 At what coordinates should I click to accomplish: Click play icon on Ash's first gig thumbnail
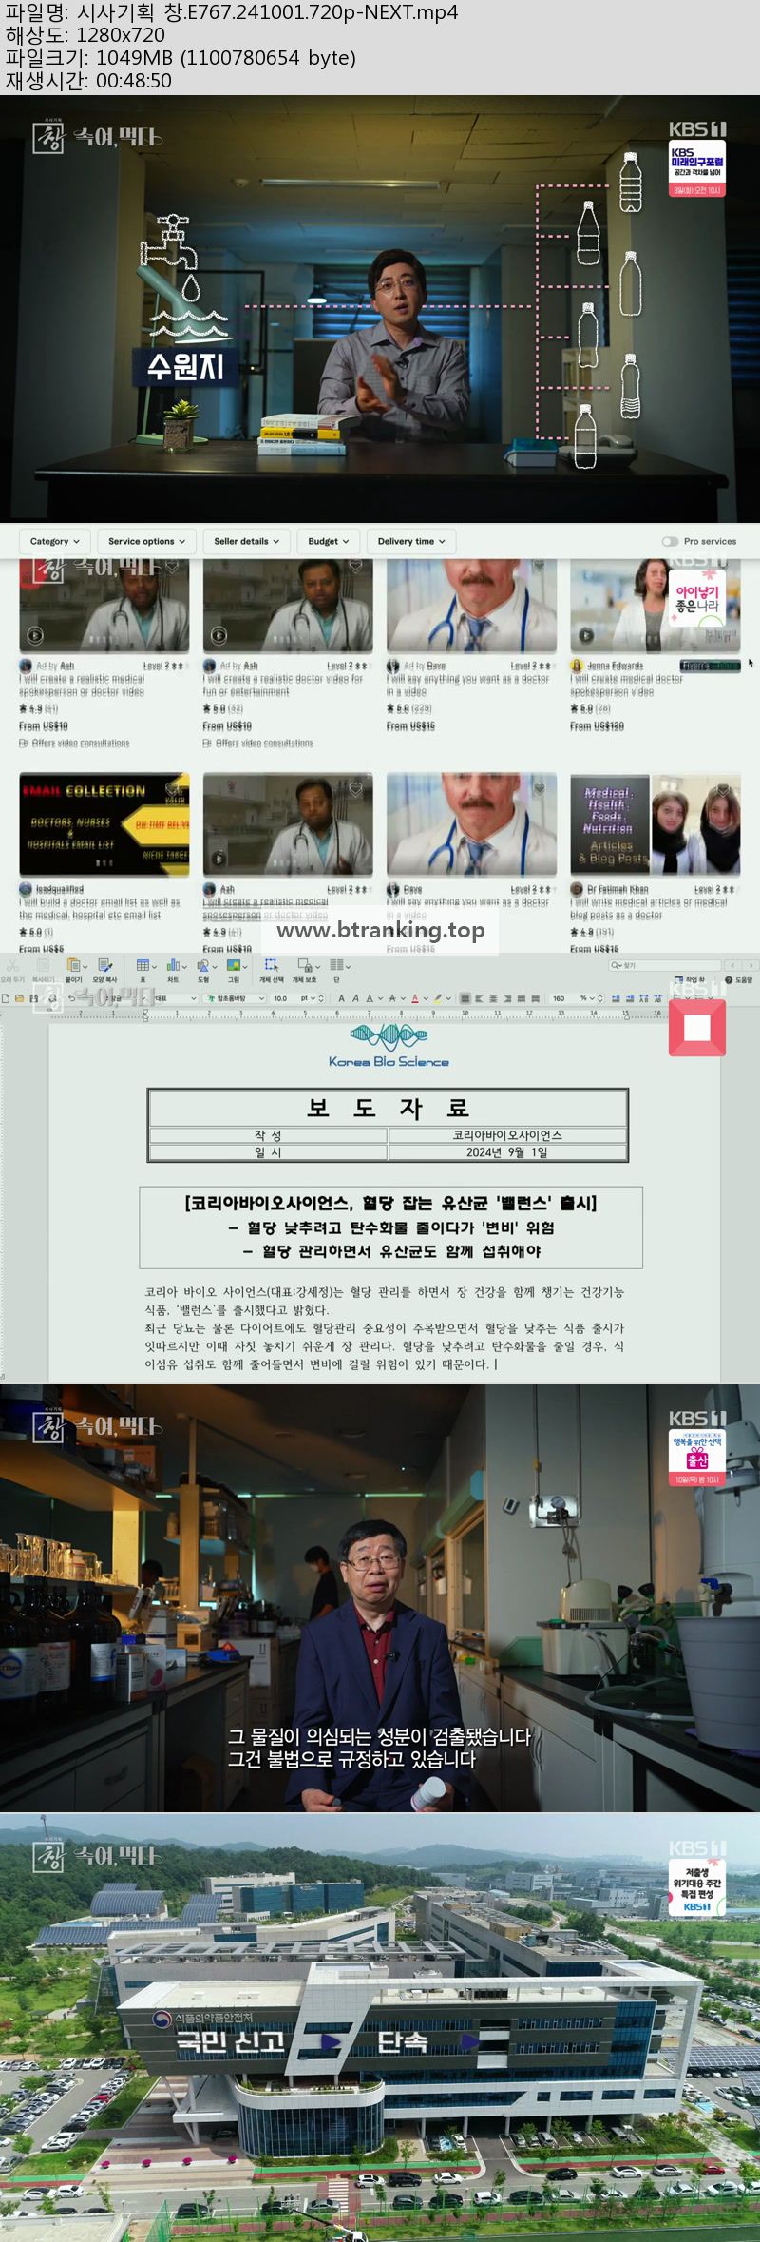click(34, 635)
